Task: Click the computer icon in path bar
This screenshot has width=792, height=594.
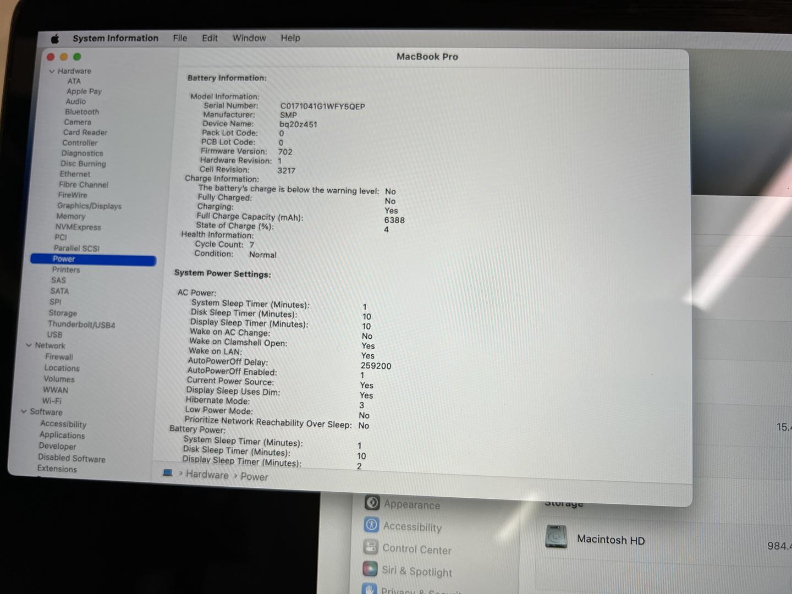Action: click(168, 473)
